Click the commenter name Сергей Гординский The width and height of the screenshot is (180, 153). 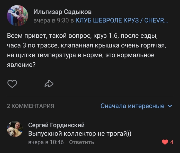pyautogui.click(x=56, y=125)
